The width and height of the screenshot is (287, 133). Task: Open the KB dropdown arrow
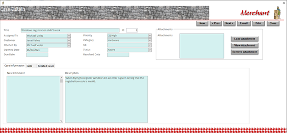(x=150, y=45)
